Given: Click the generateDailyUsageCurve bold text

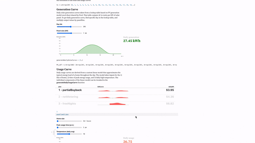Looking at the screenshot, I should tap(67, 83).
